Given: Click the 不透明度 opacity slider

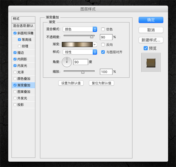Looking at the screenshot, I should pos(79,36).
